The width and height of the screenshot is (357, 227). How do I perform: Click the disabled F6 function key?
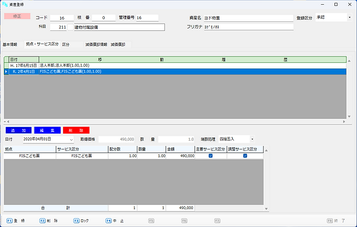tap(184, 220)
